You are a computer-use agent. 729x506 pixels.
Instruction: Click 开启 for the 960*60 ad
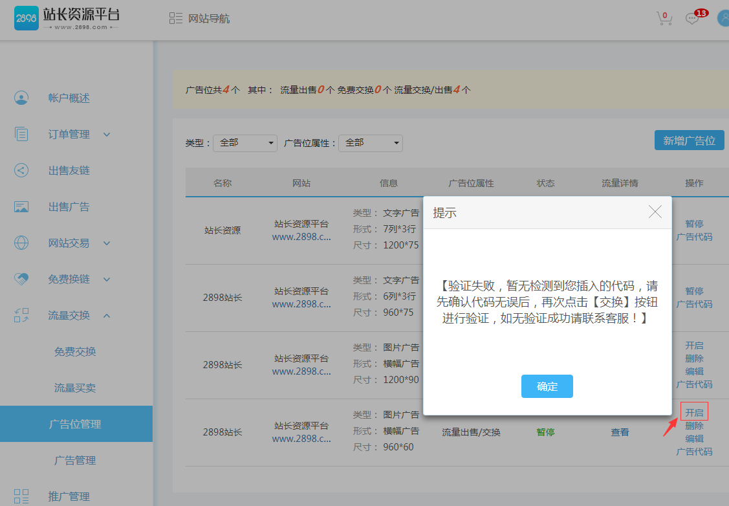click(x=694, y=413)
